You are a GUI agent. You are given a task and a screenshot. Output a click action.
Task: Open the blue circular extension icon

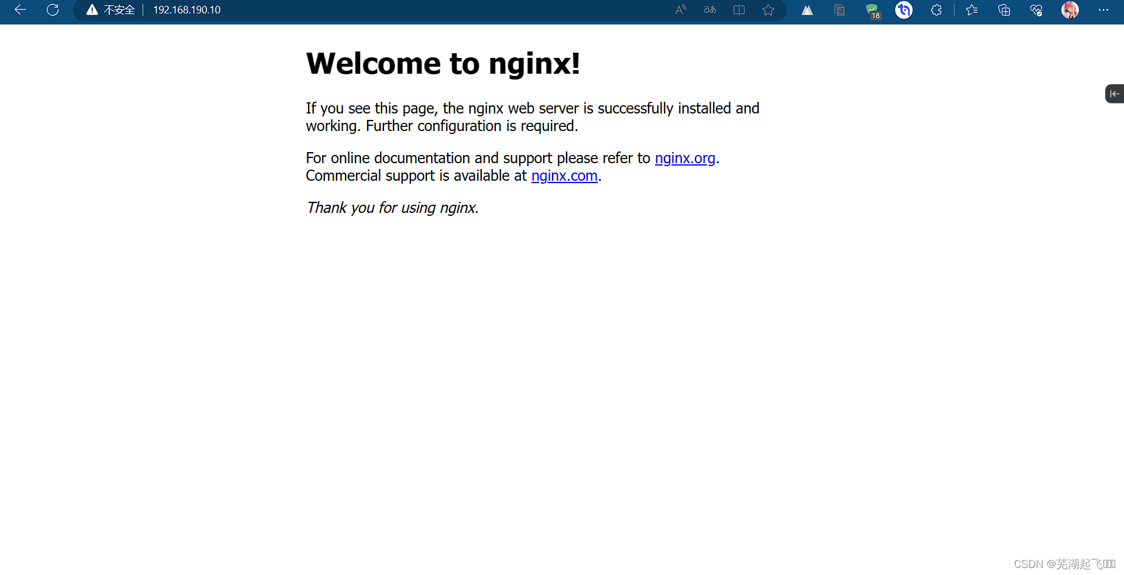point(904,10)
